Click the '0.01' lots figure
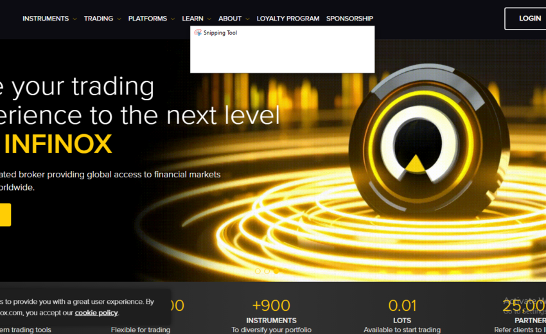The height and width of the screenshot is (334, 546). 402,306
